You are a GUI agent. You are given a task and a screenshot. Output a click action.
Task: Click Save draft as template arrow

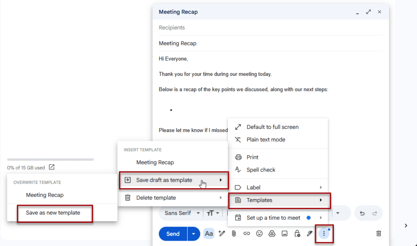tap(221, 180)
